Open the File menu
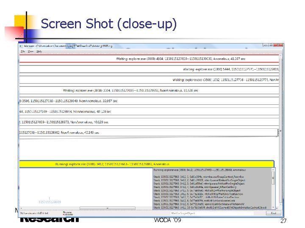305x228 pixels. [x=23, y=52]
